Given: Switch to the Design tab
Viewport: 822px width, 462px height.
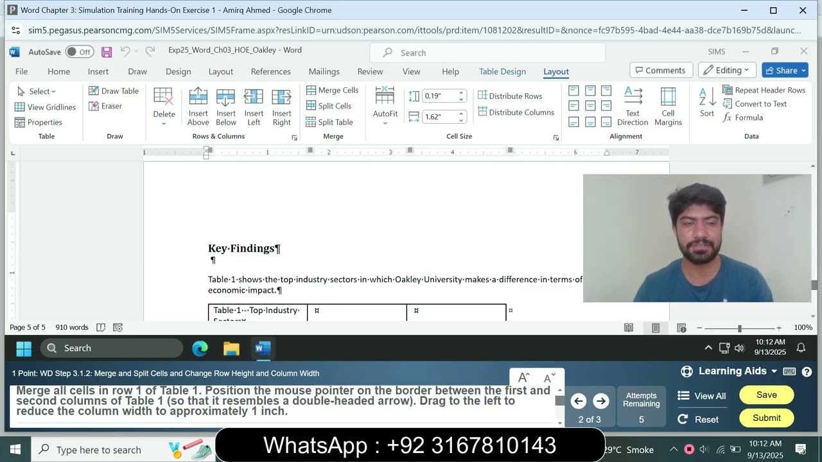Looking at the screenshot, I should pyautogui.click(x=178, y=71).
